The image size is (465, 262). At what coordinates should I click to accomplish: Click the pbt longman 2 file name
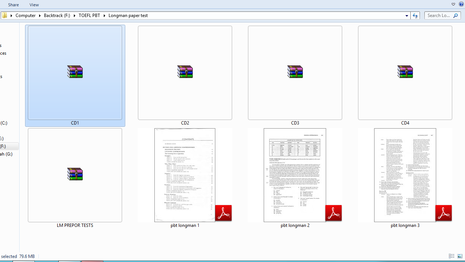[x=295, y=225]
